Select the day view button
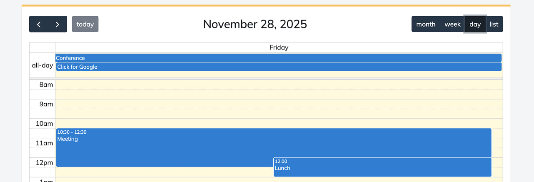This screenshot has height=182, width=534. click(x=475, y=24)
